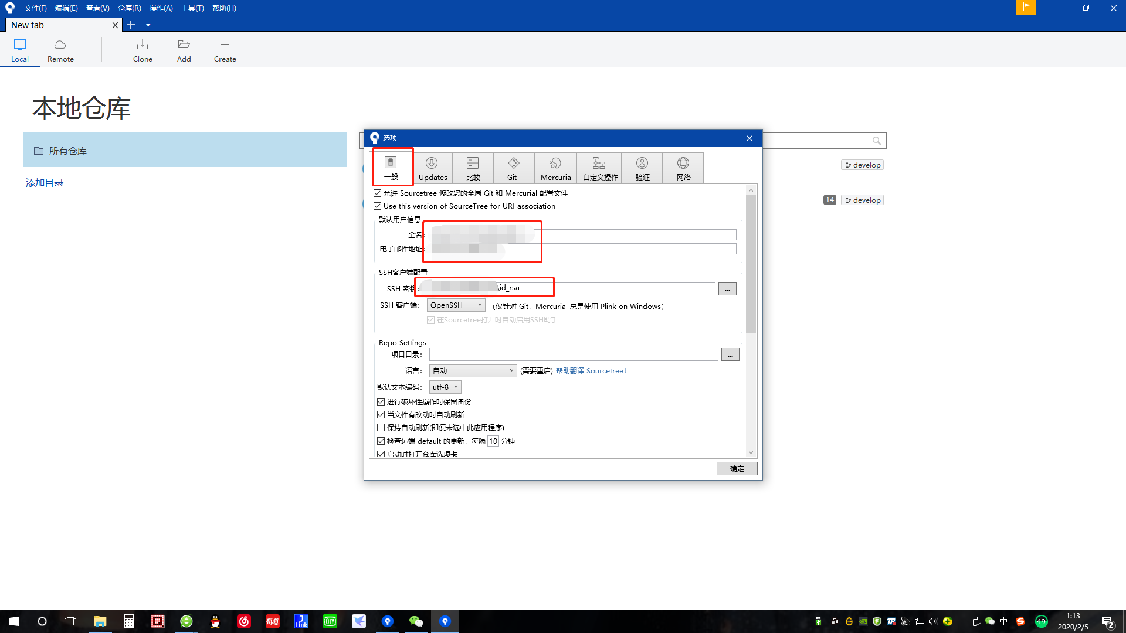Switch to the Updates options tab

pos(433,168)
